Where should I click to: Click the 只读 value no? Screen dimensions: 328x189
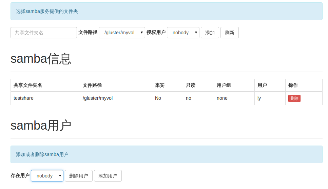click(198, 98)
